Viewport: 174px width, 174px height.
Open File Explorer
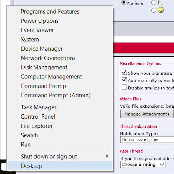point(60,126)
